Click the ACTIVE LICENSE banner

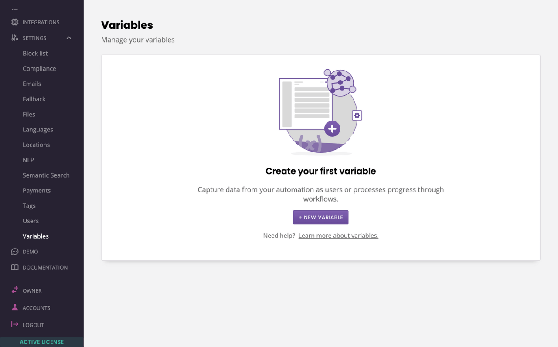(x=42, y=342)
